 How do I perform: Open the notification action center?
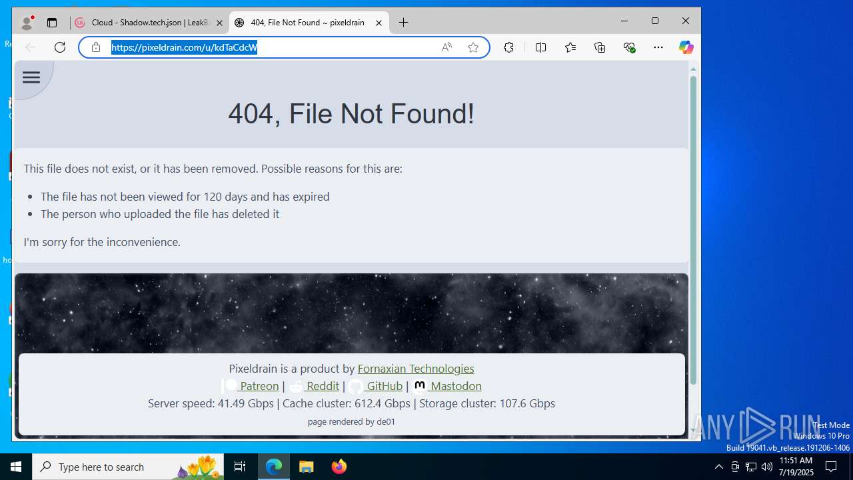[x=832, y=467]
